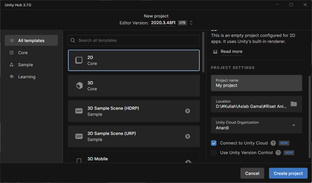The height and width of the screenshot is (183, 312).
Task: Click the template list vertical scrollbar
Action: [203, 52]
